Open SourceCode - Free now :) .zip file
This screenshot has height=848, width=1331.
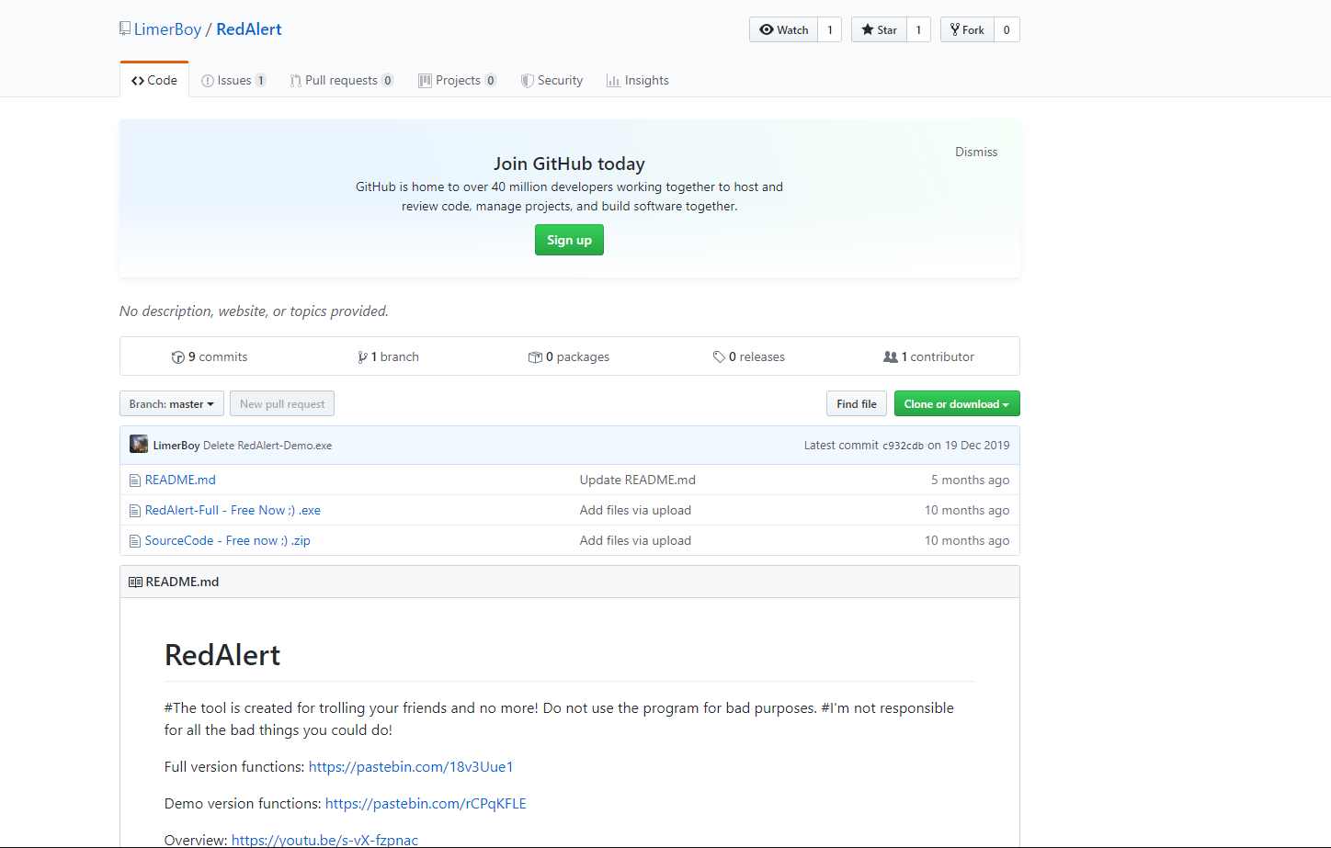(x=228, y=540)
